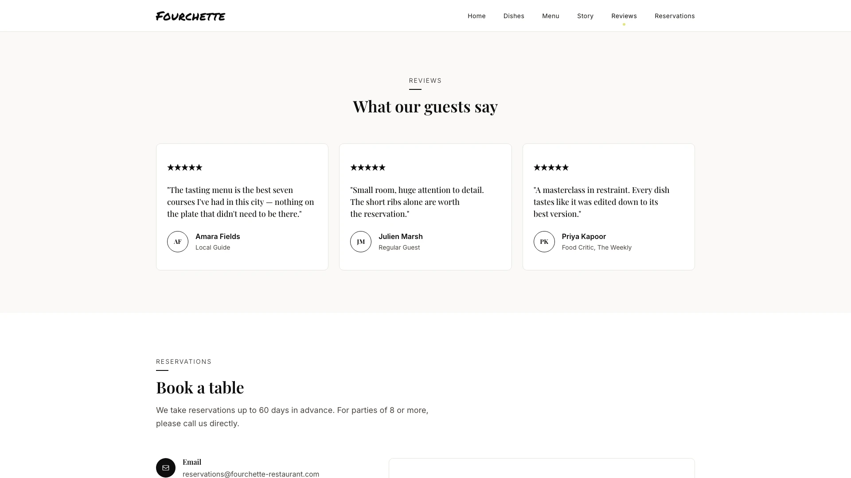Open the Reservations nav link
851x478 pixels.
675,16
